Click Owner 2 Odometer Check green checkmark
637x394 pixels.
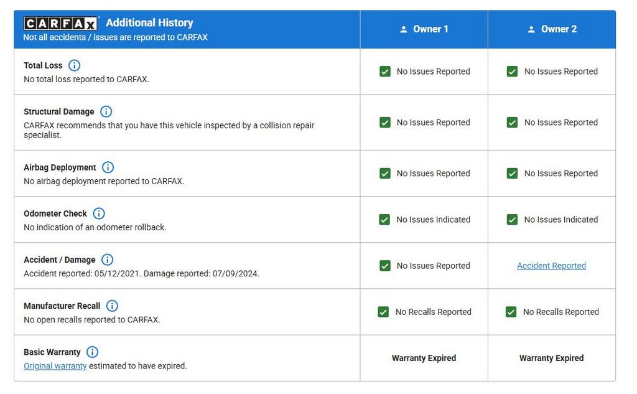tap(512, 220)
